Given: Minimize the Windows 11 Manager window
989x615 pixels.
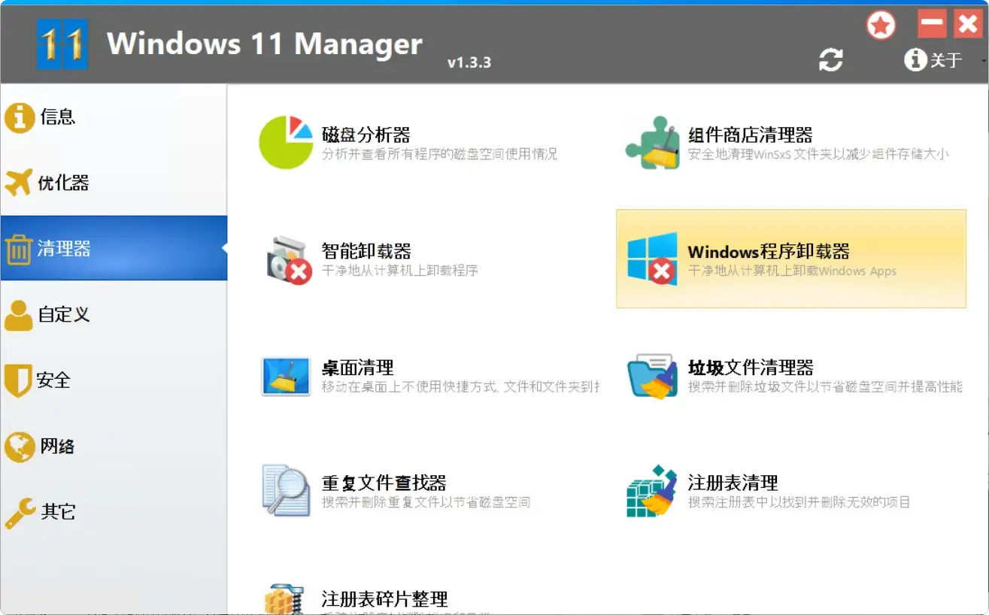Looking at the screenshot, I should point(932,24).
